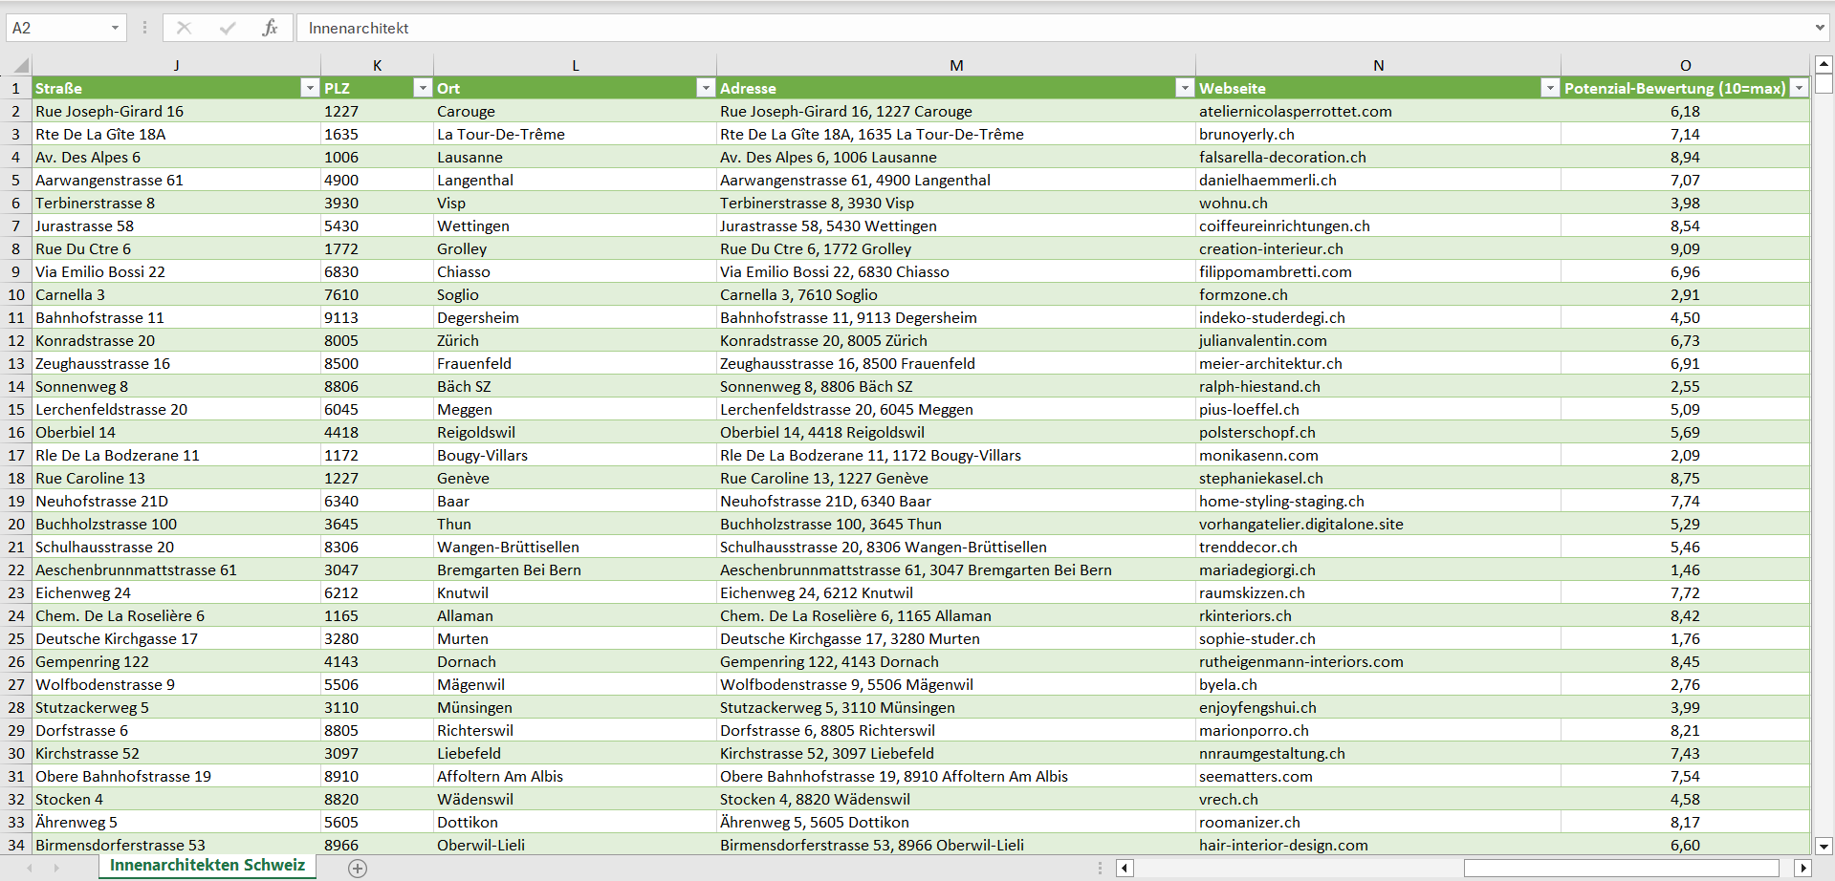The image size is (1835, 881).
Task: Click the Select All corner triangle
Action: click(x=21, y=66)
